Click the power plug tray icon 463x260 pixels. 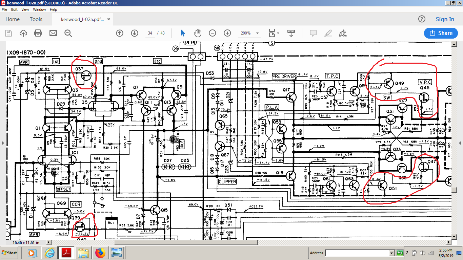[415, 253]
